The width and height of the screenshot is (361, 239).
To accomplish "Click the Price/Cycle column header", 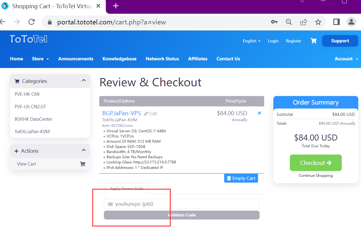I will (x=236, y=101).
